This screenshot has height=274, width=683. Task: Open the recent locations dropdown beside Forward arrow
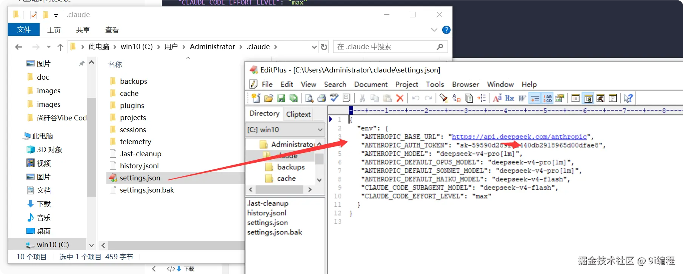(x=49, y=47)
